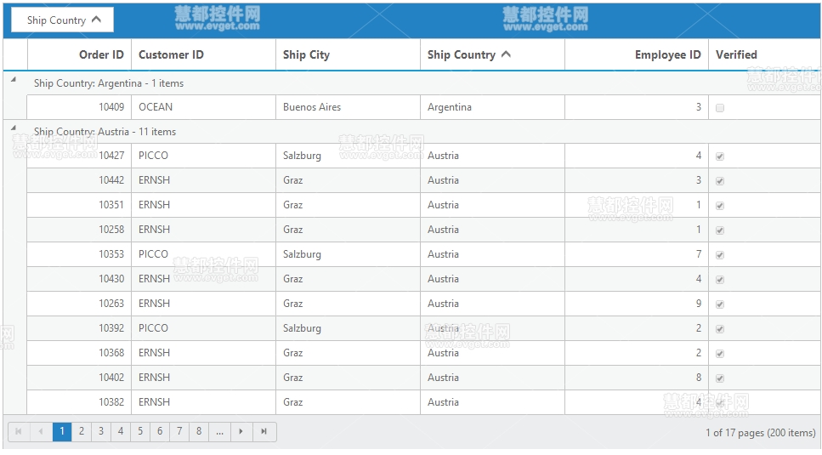Click order ID 10427 cell
The width and height of the screenshot is (822, 455).
point(79,156)
